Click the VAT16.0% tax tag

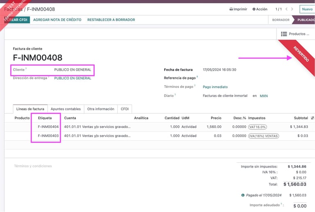pyautogui.click(x=258, y=127)
